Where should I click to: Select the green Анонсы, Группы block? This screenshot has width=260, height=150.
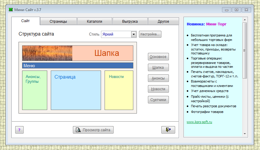[x=35, y=90]
